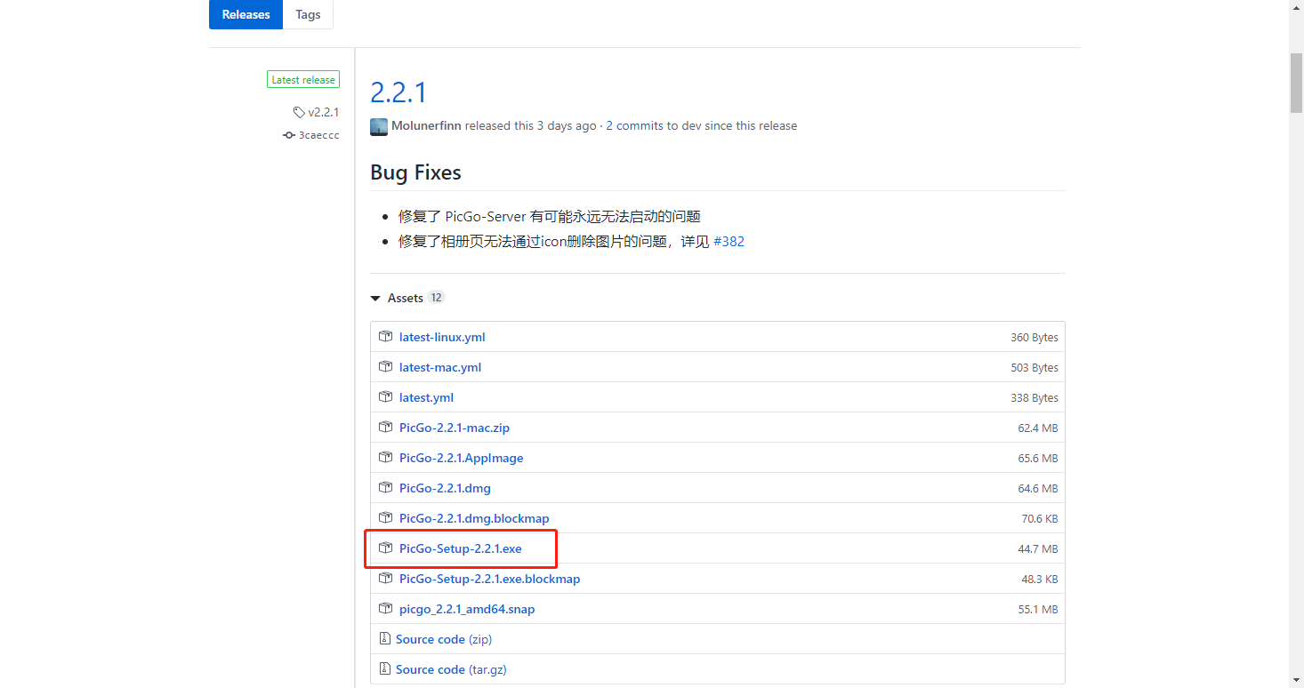Download PicGo-2.2.1.dmg file
Viewport: 1304px width, 688px height.
pyautogui.click(x=445, y=488)
